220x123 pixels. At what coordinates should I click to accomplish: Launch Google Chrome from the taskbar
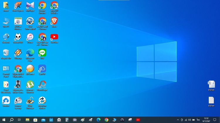click(106, 120)
